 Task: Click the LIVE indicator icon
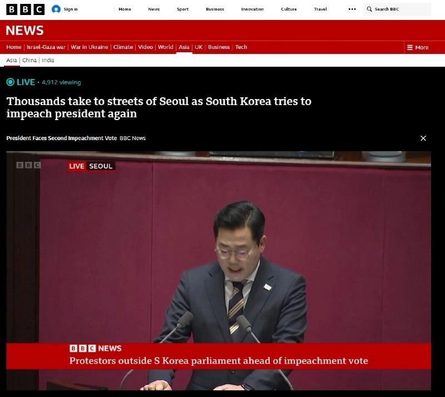tap(10, 82)
